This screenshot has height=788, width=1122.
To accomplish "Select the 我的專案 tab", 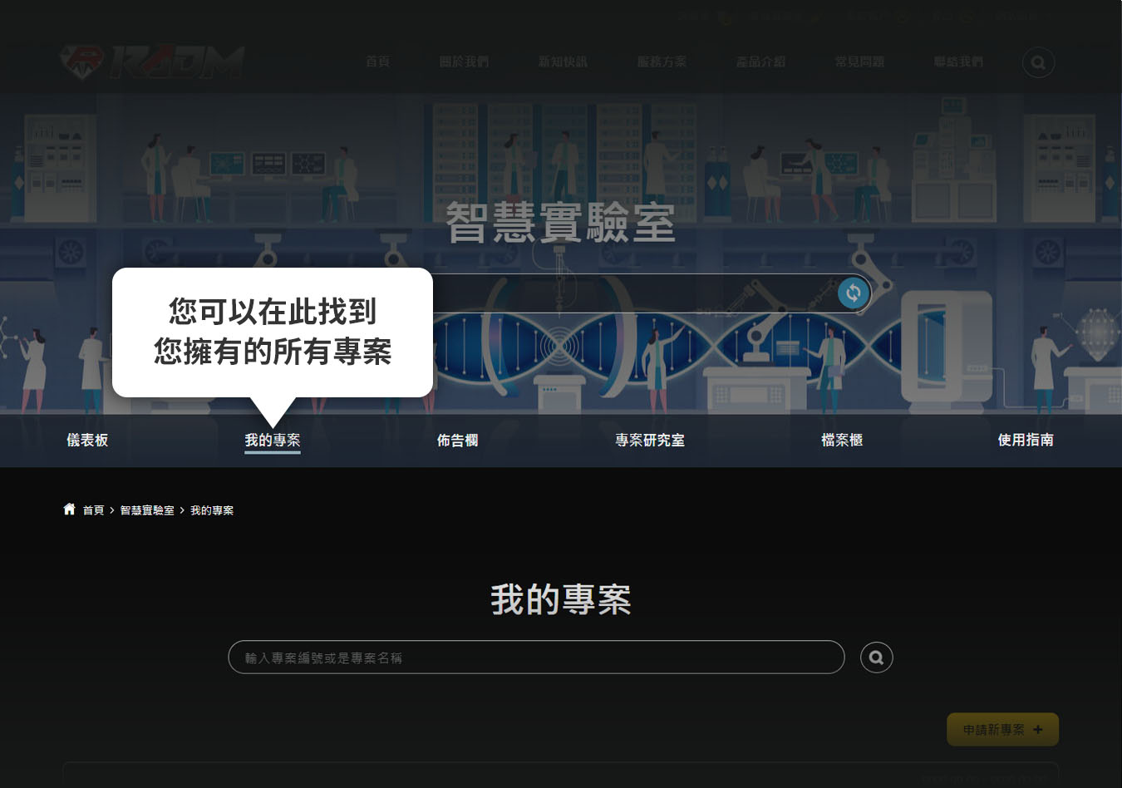I will (x=273, y=440).
